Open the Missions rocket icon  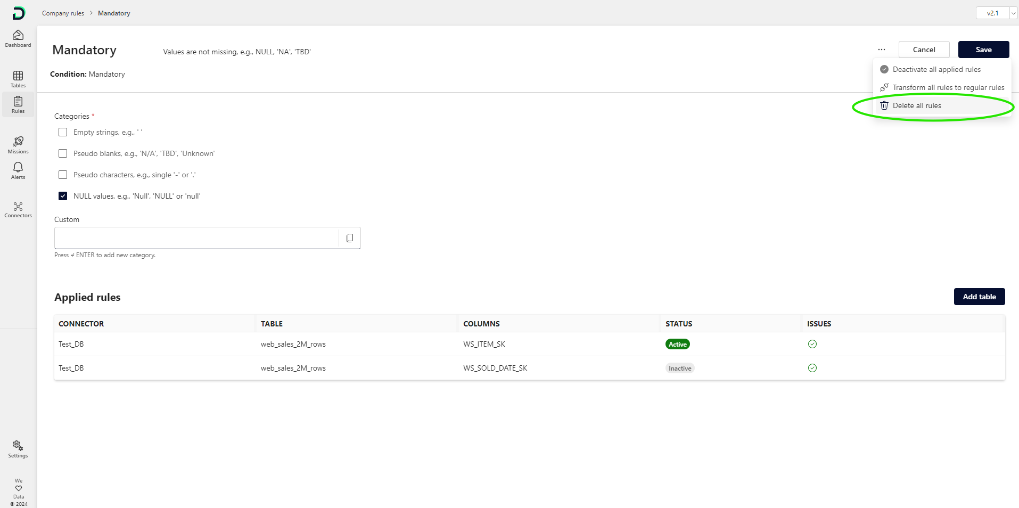[x=18, y=144]
